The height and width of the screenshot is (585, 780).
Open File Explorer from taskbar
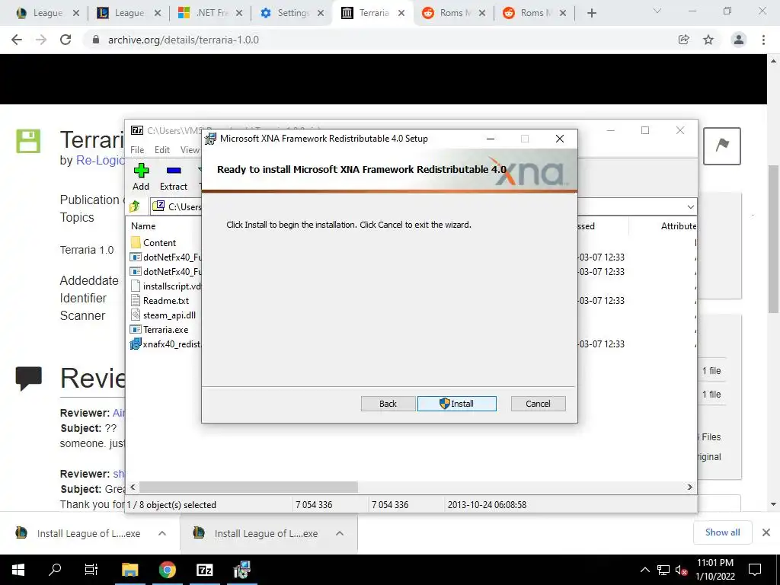pyautogui.click(x=129, y=570)
